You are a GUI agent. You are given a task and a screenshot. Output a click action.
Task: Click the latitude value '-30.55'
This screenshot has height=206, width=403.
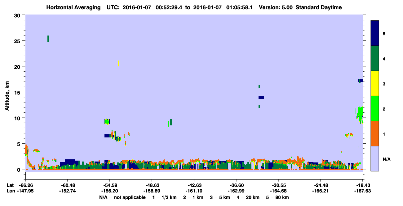click(278, 185)
